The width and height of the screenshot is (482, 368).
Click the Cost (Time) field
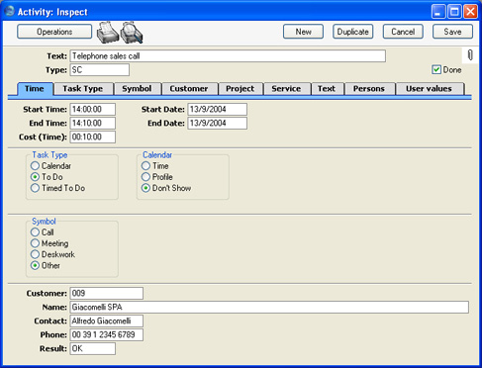pos(93,137)
